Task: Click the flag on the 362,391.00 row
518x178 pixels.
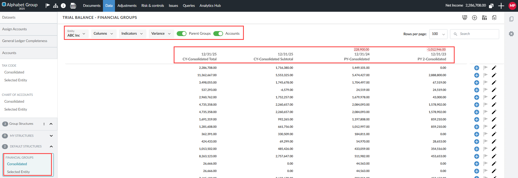Action: 486,134
